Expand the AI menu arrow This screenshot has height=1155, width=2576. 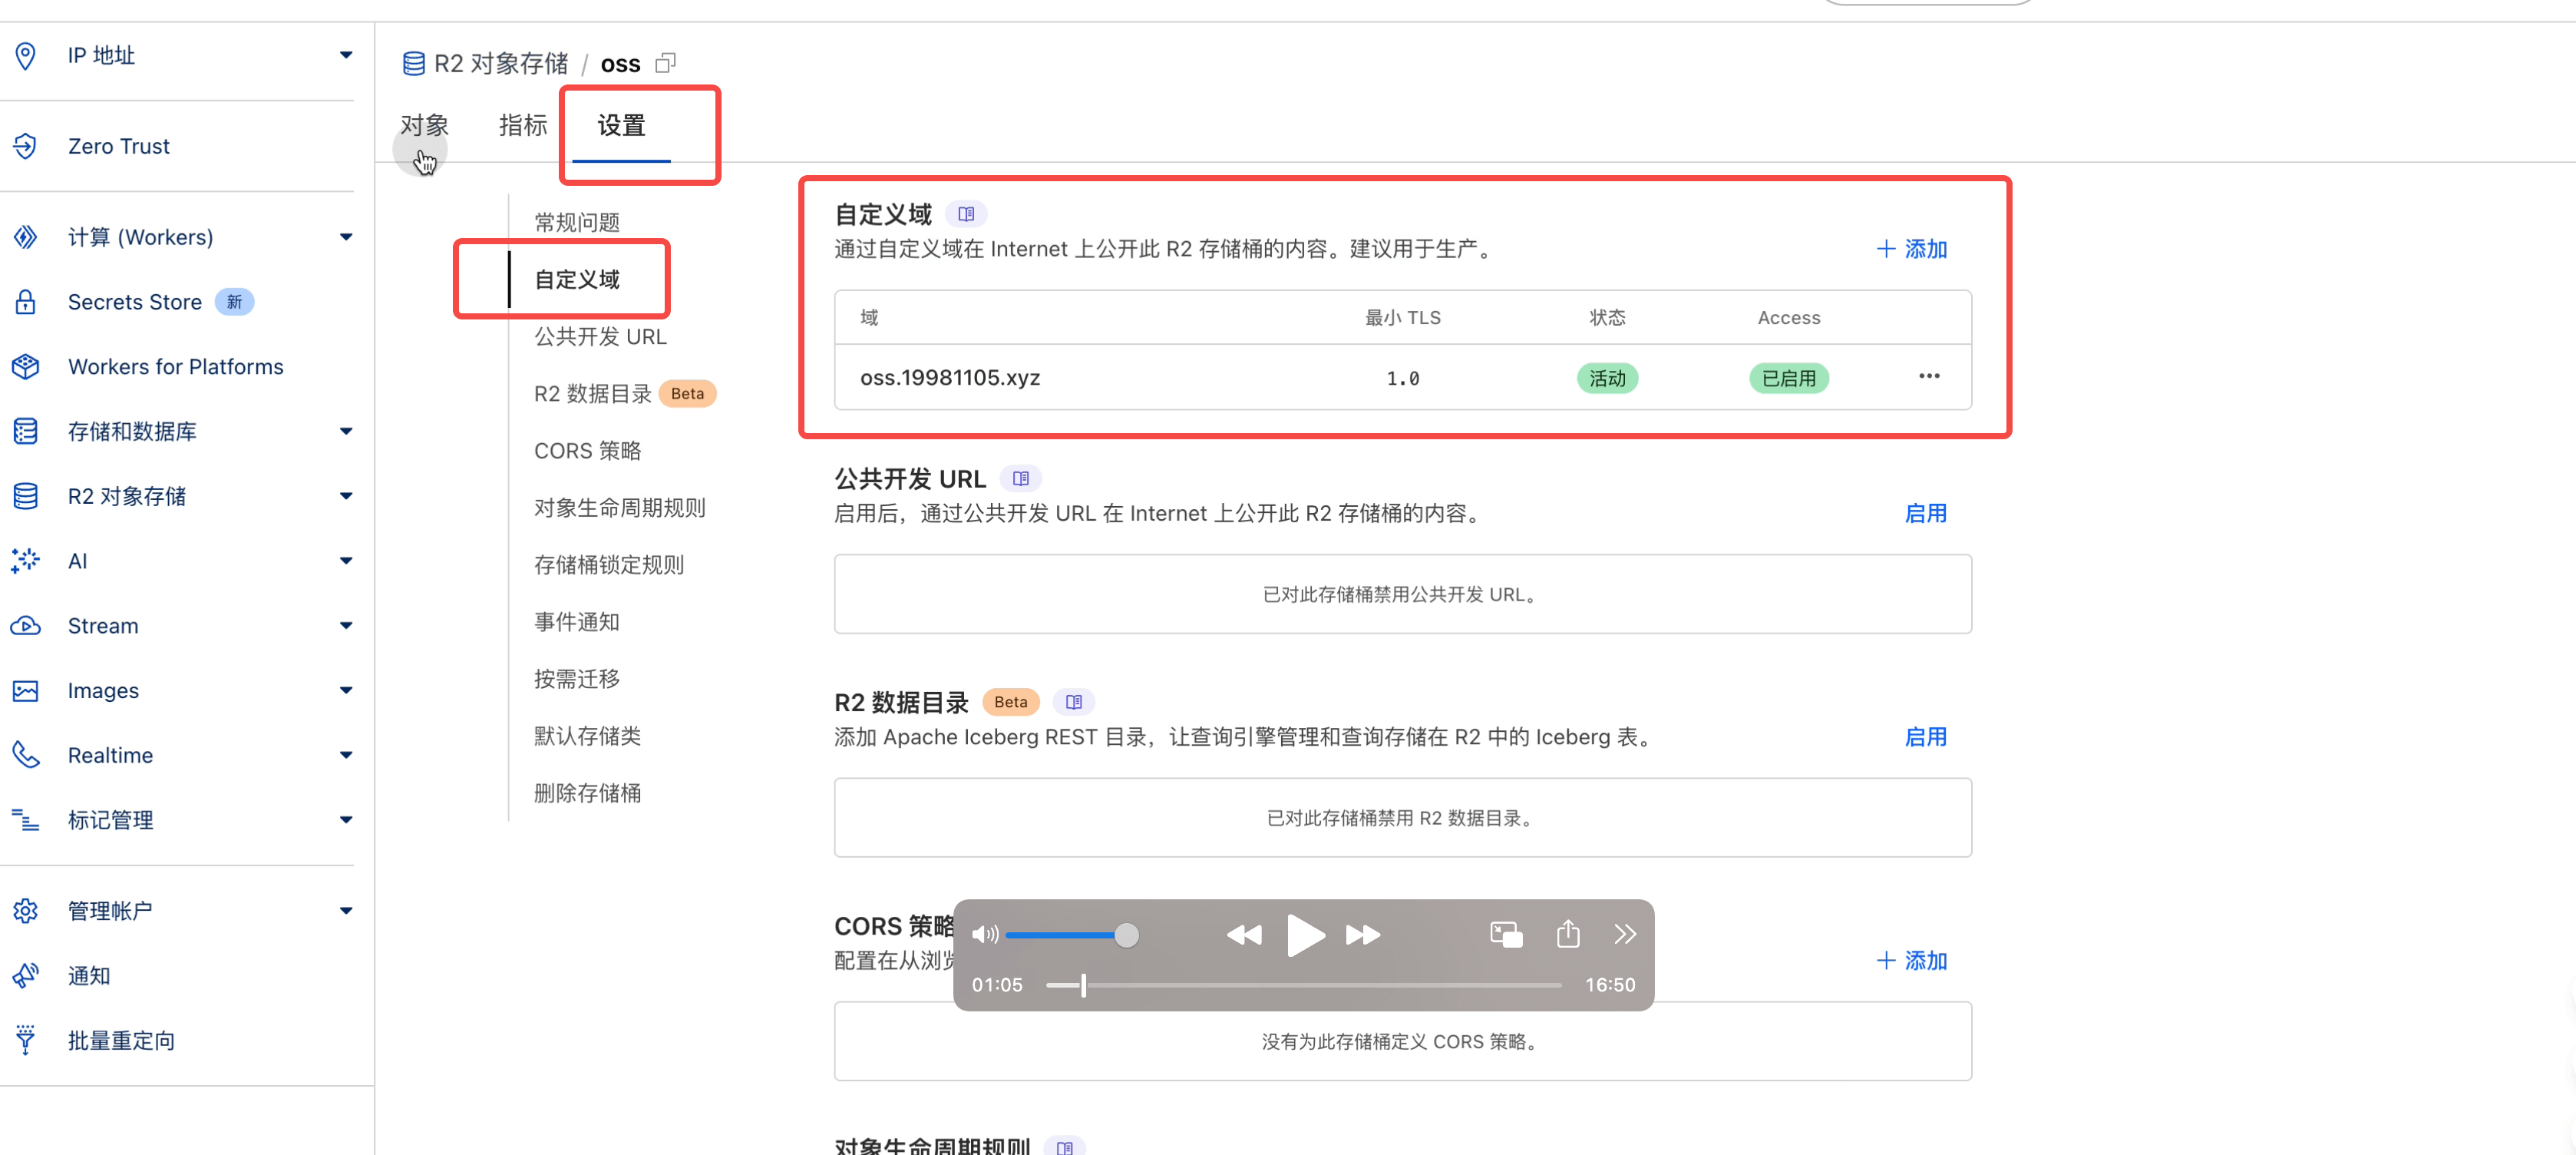[346, 561]
